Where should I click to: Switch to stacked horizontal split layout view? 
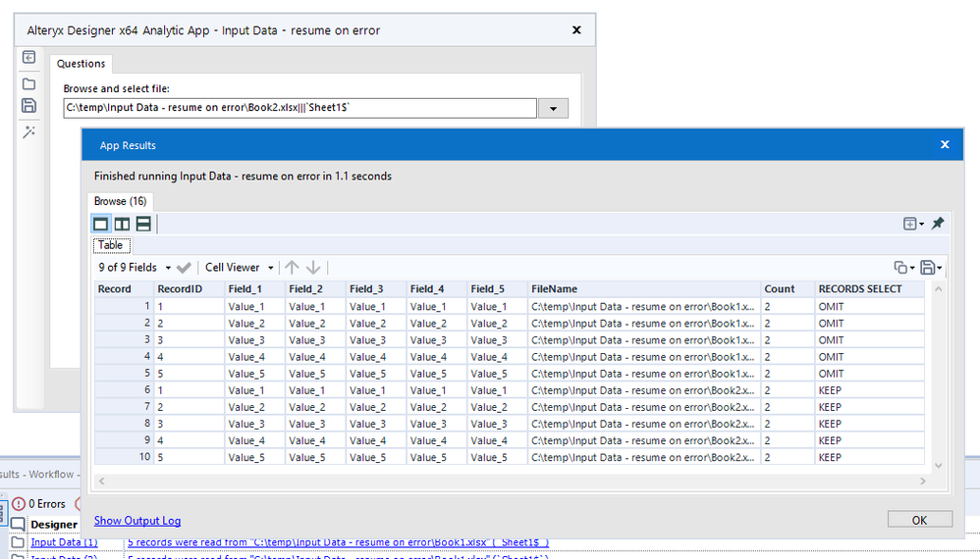click(142, 225)
